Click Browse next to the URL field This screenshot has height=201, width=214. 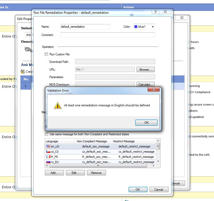[x=145, y=69]
